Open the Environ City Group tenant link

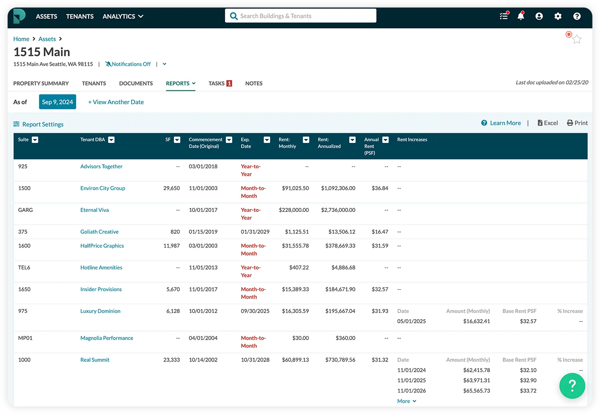103,188
